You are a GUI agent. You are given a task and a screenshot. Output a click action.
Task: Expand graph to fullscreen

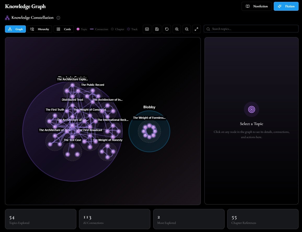[x=196, y=29]
